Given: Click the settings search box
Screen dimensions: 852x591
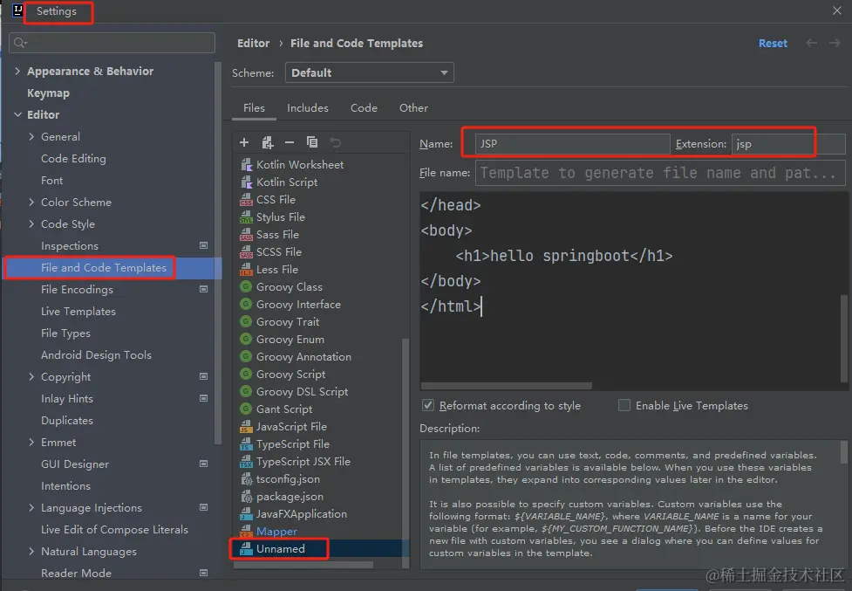Looking at the screenshot, I should click(x=112, y=43).
